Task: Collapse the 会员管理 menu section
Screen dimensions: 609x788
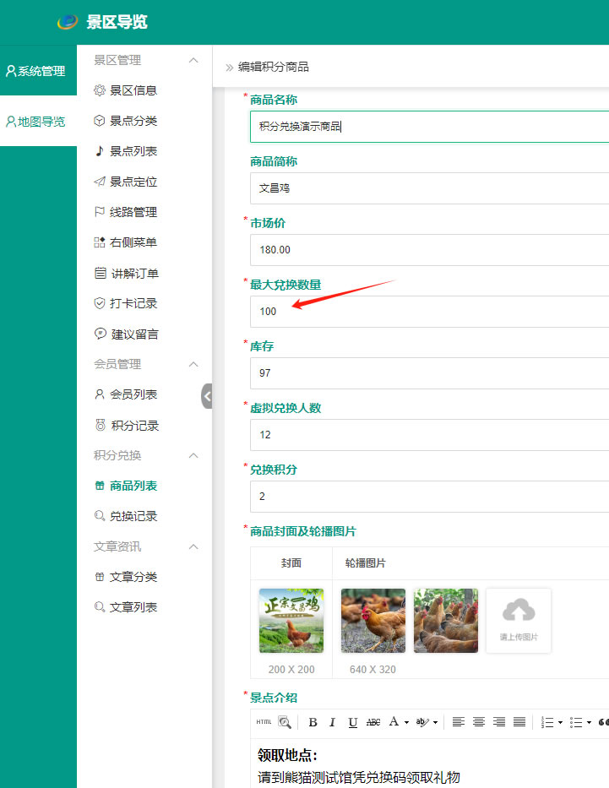Action: click(x=193, y=364)
